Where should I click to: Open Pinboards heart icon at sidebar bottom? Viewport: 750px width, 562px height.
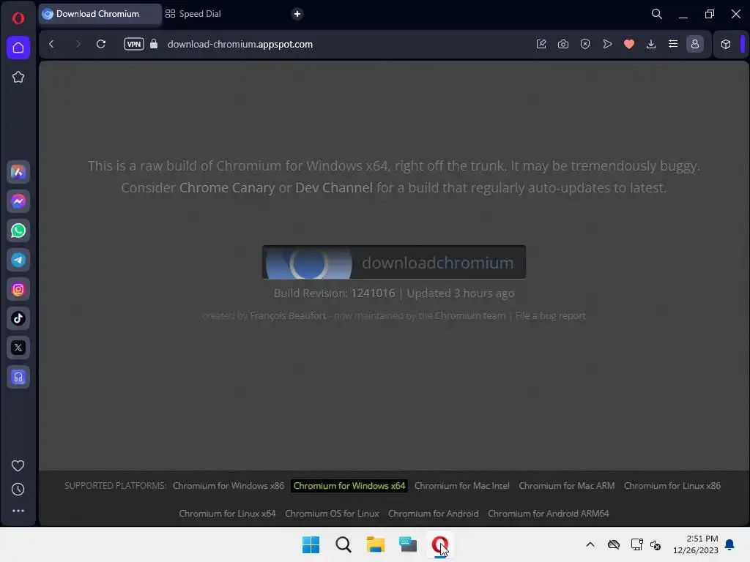click(18, 465)
